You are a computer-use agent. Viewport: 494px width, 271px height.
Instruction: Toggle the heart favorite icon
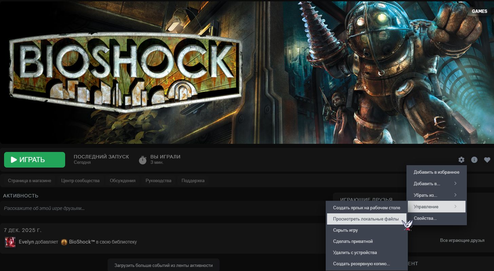(x=487, y=160)
